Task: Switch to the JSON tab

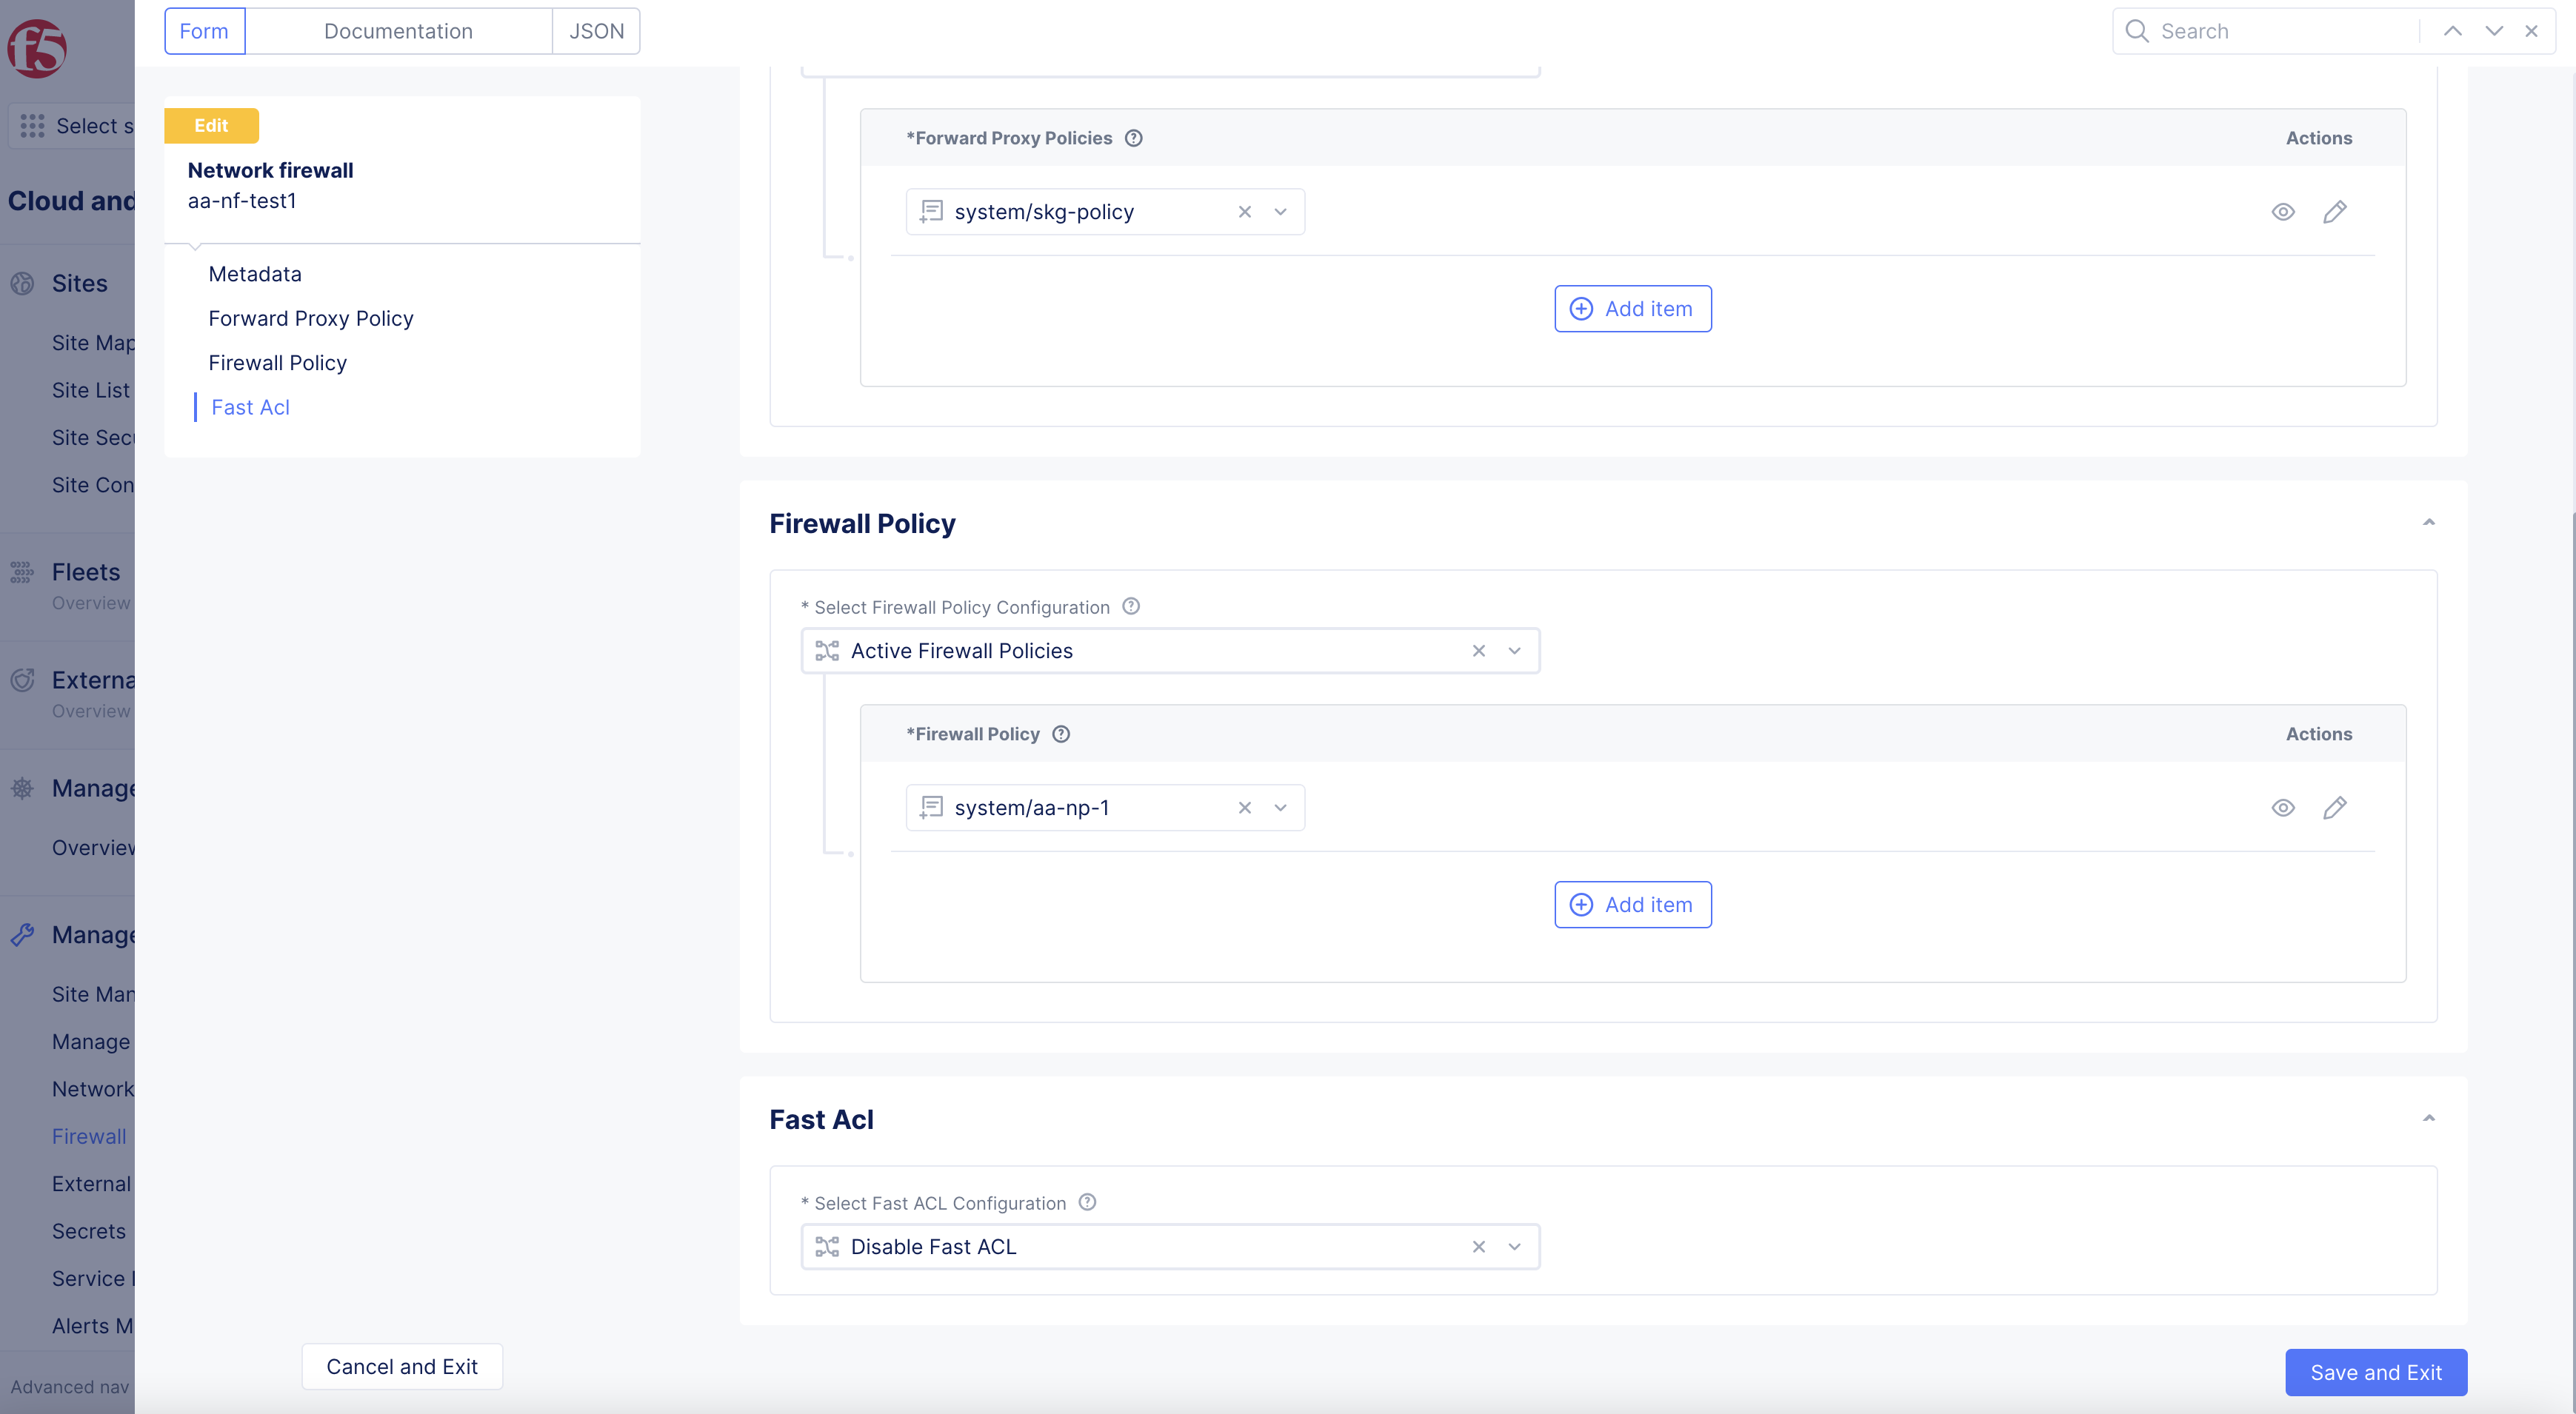Action: point(596,31)
